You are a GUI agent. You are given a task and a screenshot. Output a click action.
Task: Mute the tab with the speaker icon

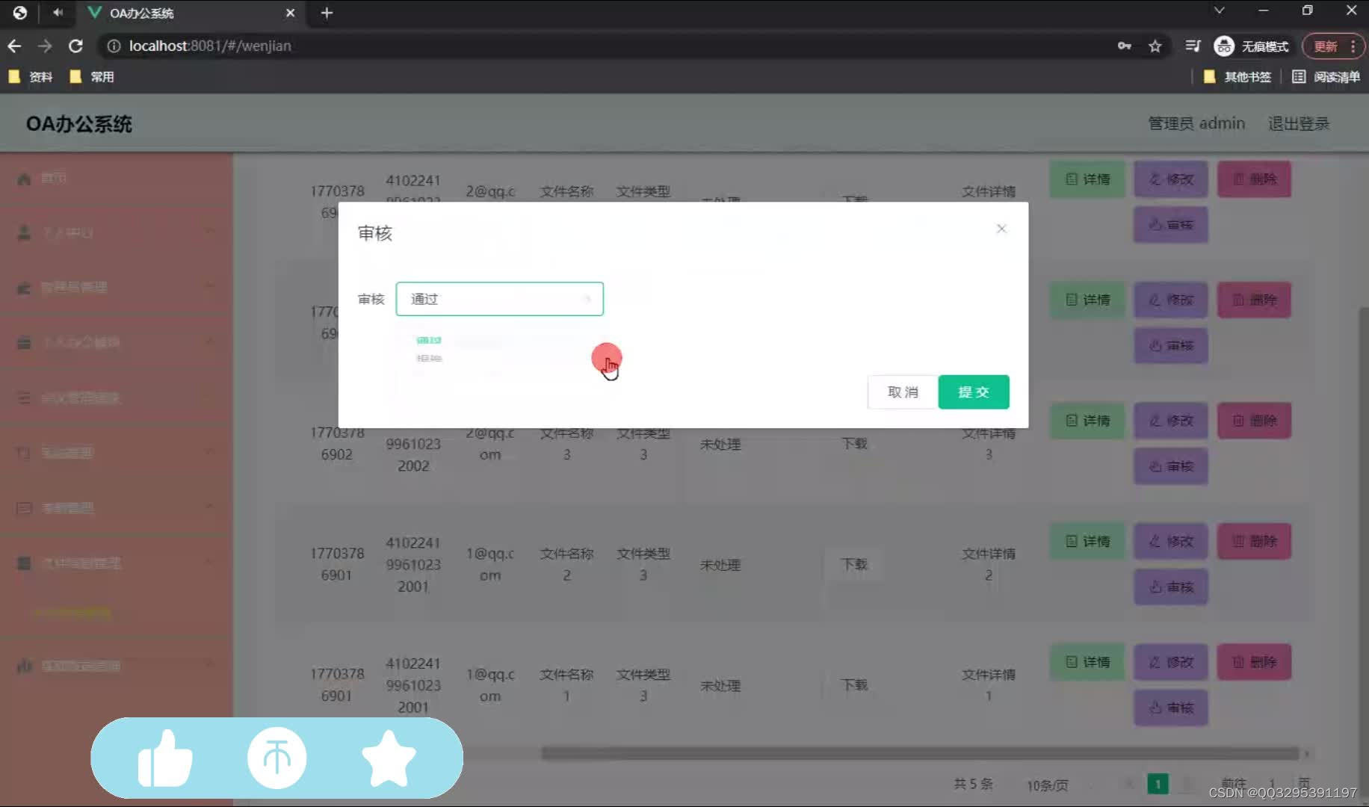point(58,12)
